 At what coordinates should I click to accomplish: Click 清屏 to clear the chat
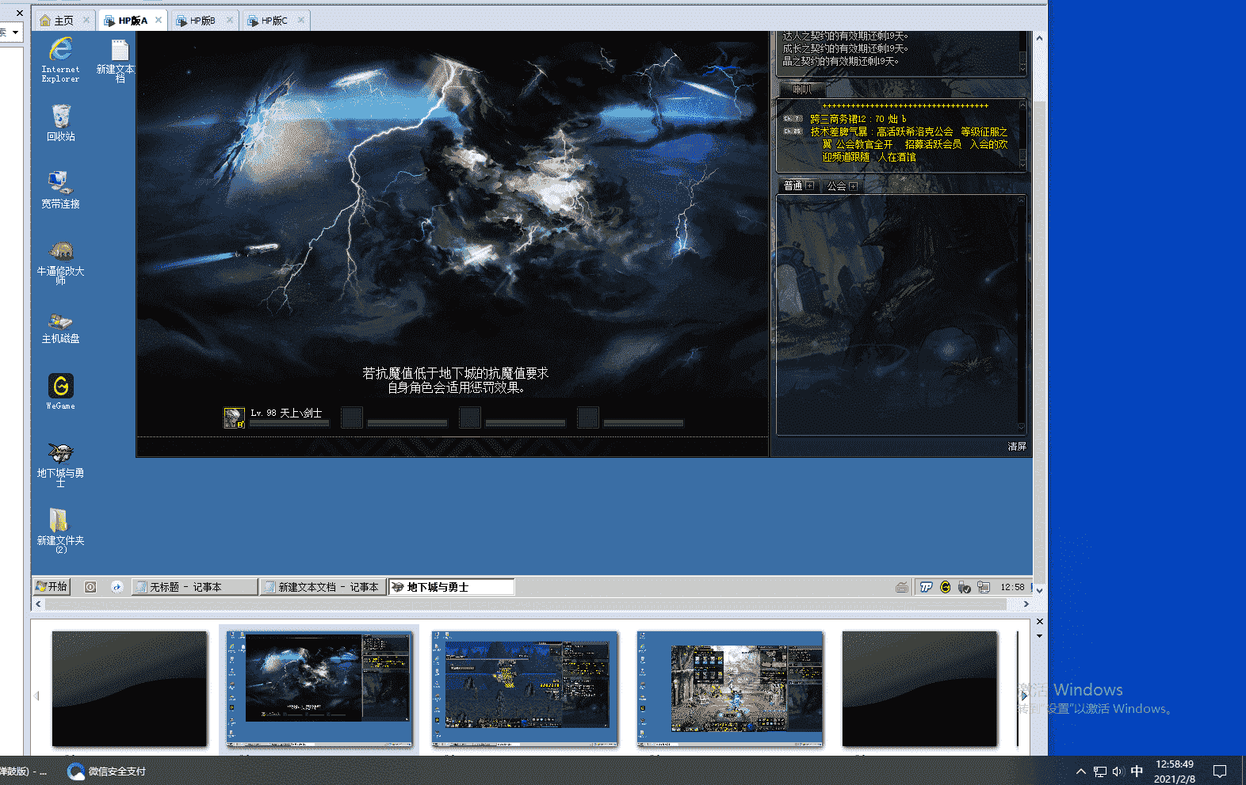[x=1017, y=447]
